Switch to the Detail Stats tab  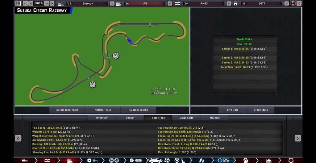(186, 118)
